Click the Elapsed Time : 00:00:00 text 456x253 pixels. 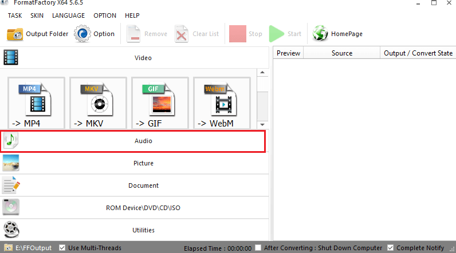point(218,248)
